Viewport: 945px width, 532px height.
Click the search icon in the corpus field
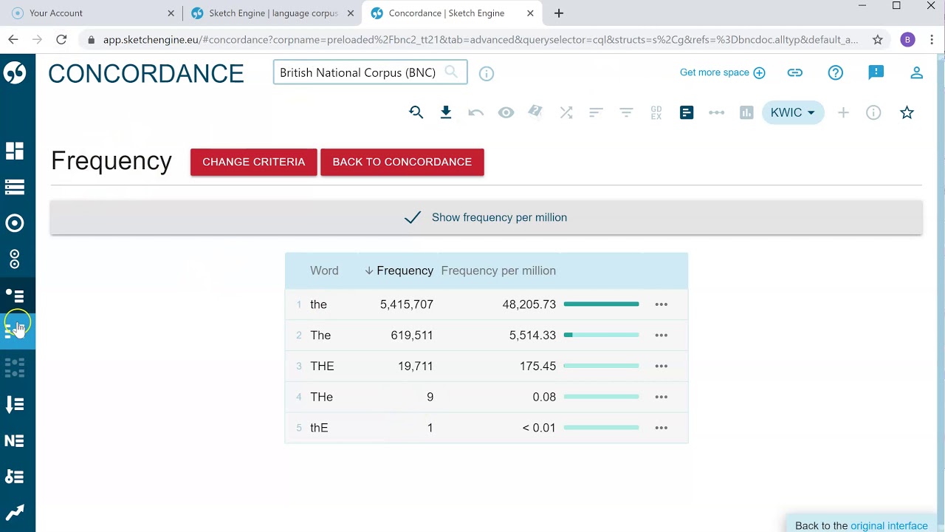[x=451, y=72]
